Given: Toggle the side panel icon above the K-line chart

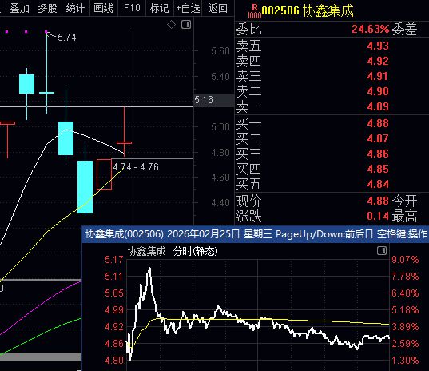Looking at the screenshot, I should tap(186, 25).
